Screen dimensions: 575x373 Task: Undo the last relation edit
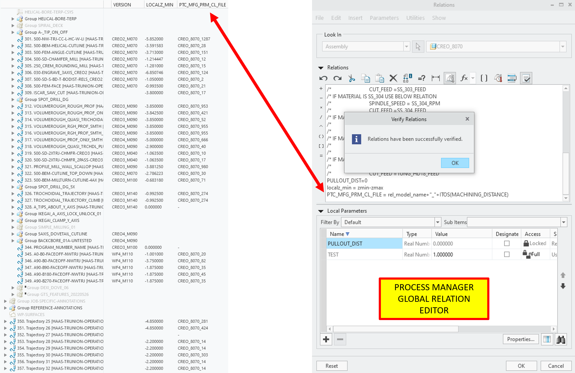(x=323, y=78)
